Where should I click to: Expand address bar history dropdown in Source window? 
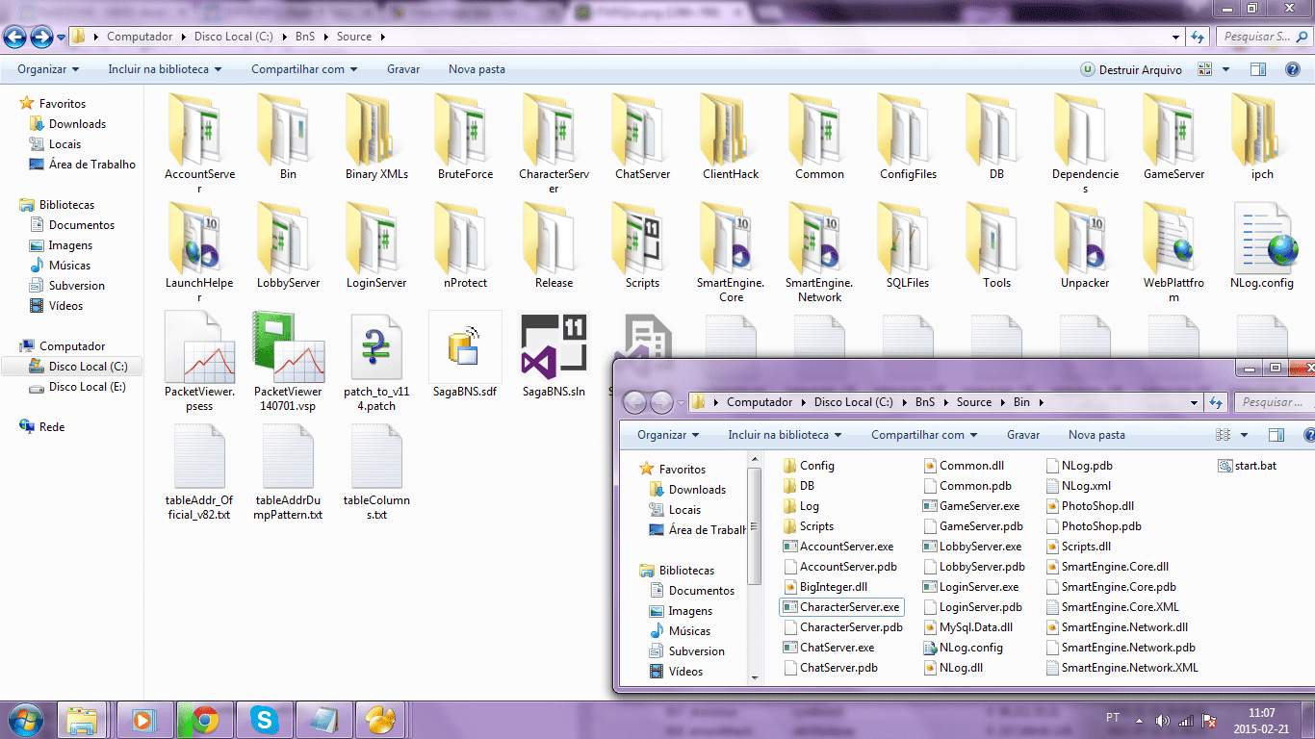[x=1176, y=37]
